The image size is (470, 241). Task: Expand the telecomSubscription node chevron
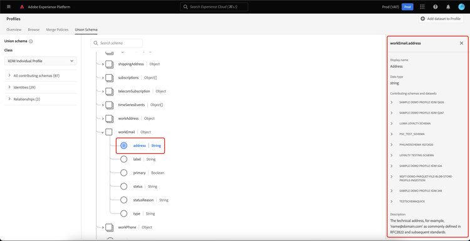click(x=103, y=91)
